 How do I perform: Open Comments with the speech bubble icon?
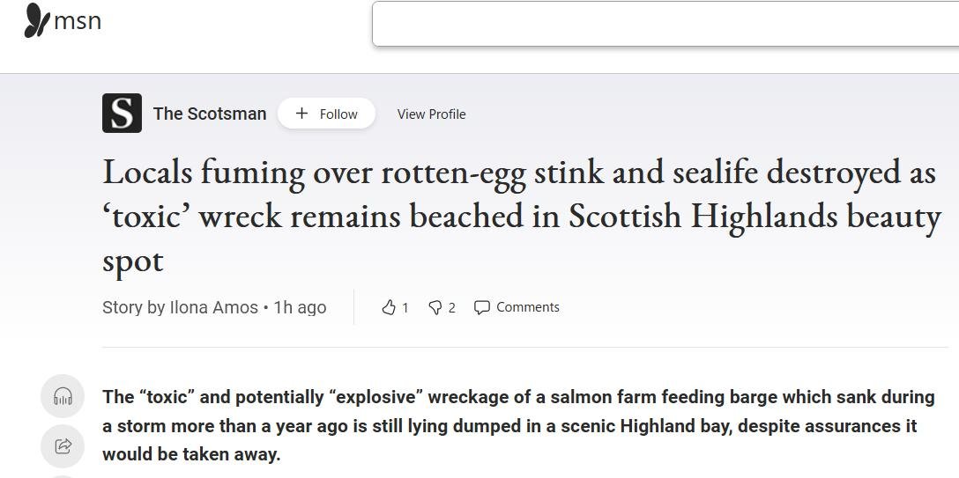[x=482, y=307]
